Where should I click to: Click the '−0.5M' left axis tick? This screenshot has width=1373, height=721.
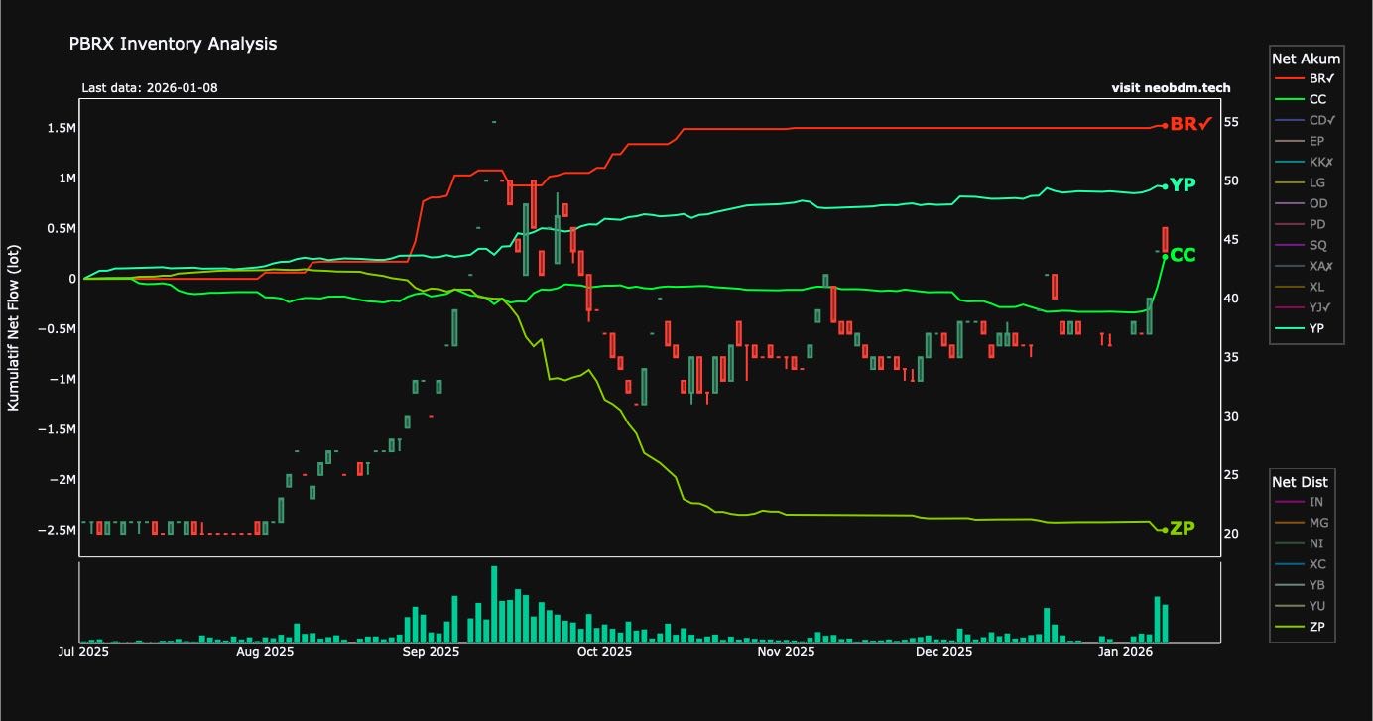56,329
